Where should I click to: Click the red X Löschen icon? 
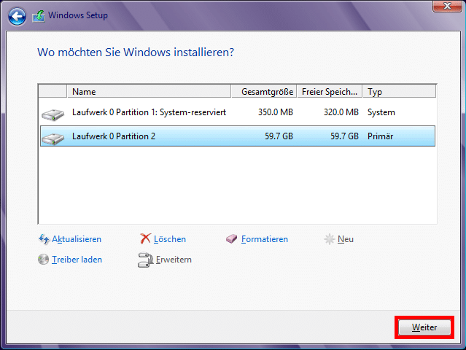point(145,238)
